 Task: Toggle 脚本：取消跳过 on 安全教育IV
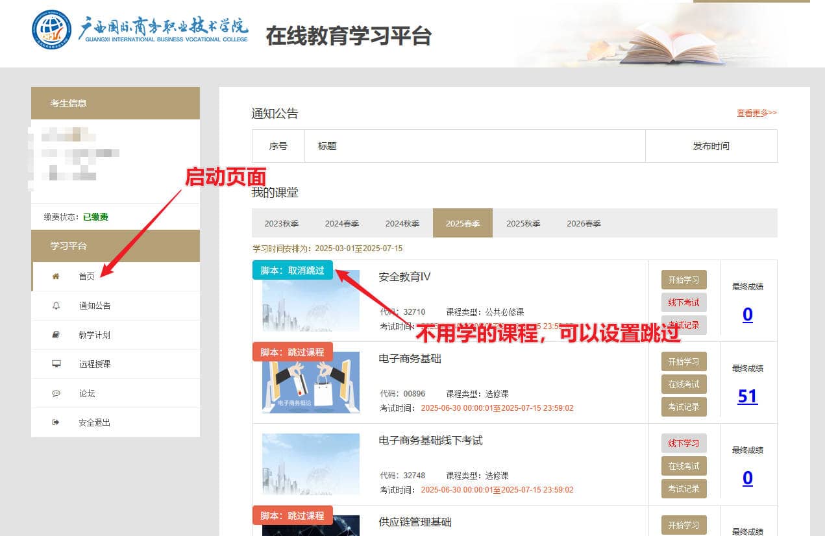293,271
